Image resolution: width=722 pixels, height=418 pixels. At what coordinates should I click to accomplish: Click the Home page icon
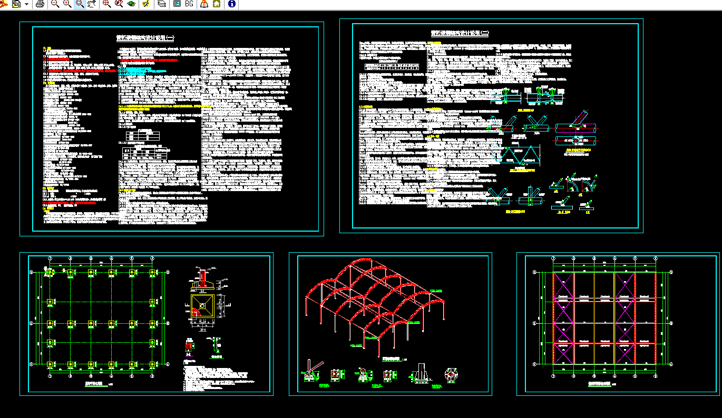pyautogui.click(x=217, y=4)
